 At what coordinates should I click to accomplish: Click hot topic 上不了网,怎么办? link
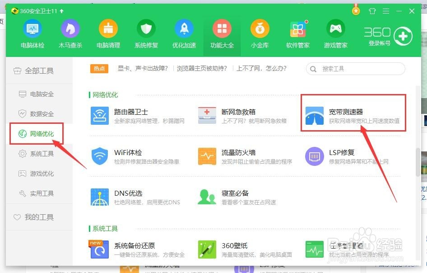click(261, 68)
